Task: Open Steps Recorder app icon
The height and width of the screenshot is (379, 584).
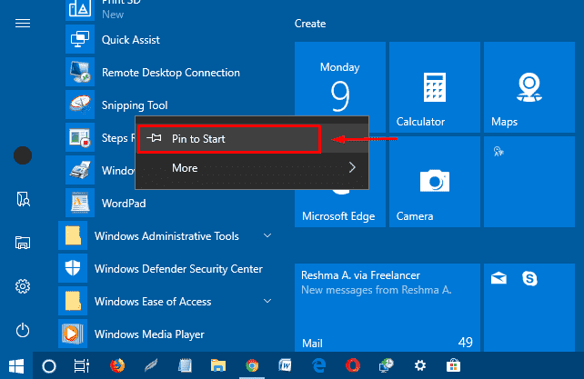Action: (x=80, y=137)
